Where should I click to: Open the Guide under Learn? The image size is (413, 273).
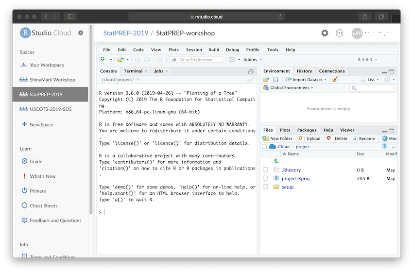36,161
